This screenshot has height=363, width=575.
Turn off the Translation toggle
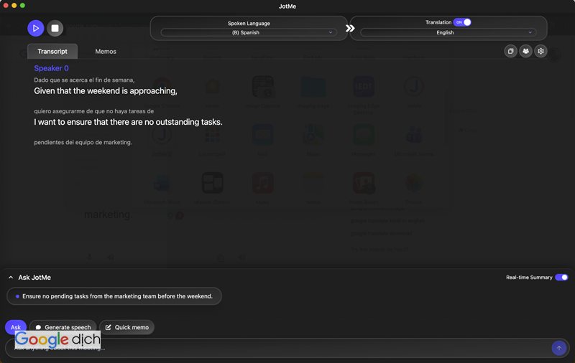[462, 22]
